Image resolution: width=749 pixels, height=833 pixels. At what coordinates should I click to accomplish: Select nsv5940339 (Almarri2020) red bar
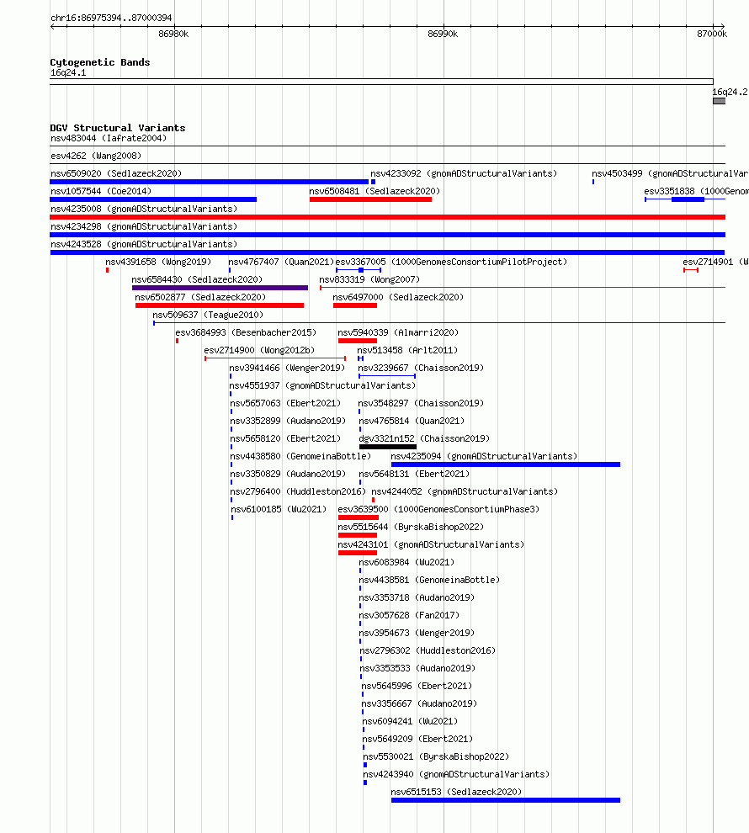[358, 341]
